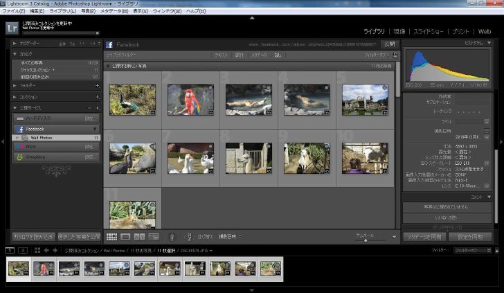Open the sort order capture date dropdown
The height and width of the screenshot is (293, 504).
click(230, 237)
